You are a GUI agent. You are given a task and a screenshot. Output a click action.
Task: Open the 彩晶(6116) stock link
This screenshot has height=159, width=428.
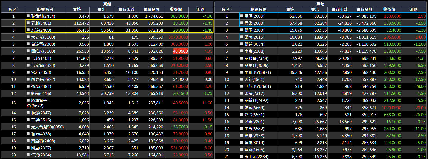tap(41, 93)
